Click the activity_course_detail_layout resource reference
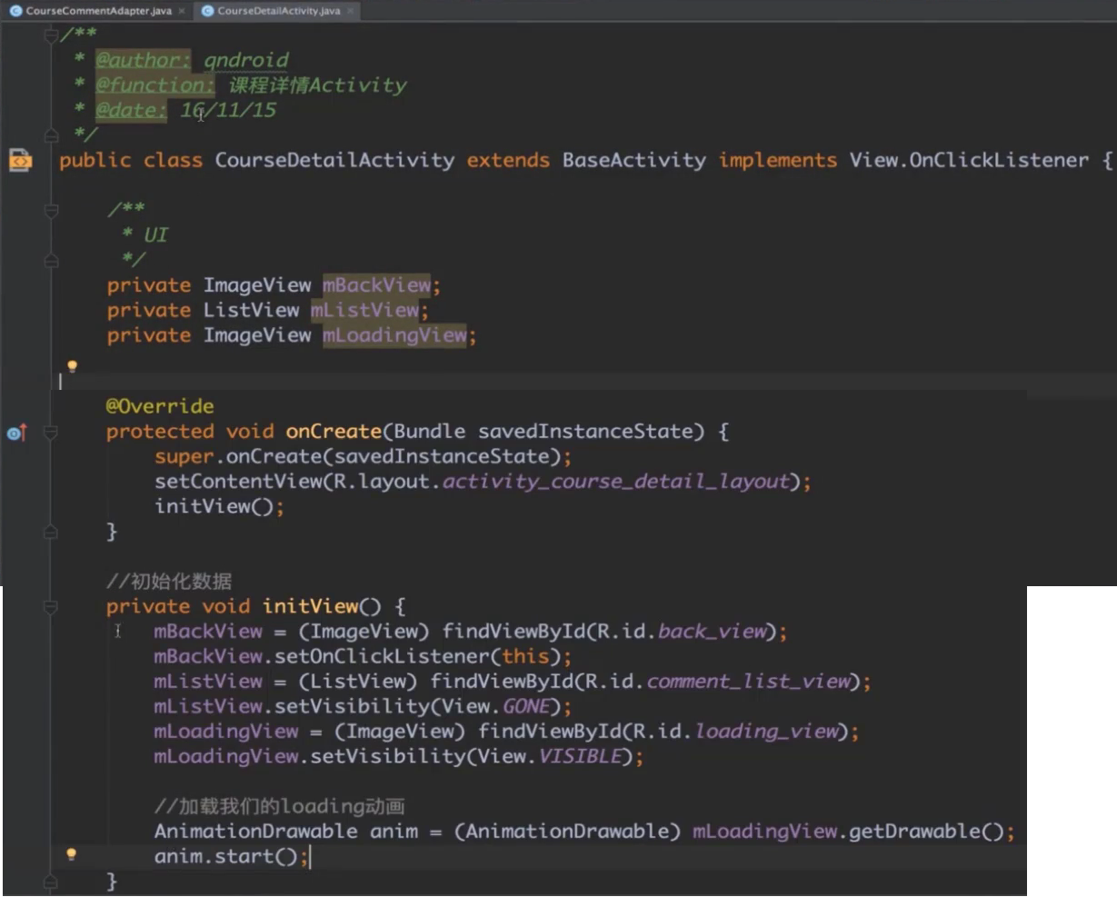Viewport: 1117px width, 897px height. coord(614,482)
